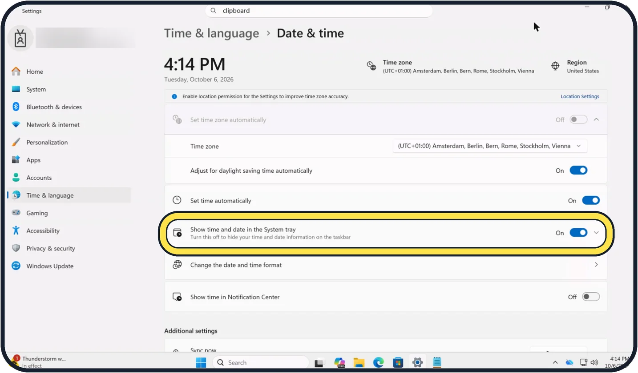Toggle Set time automatically switch
Image resolution: width=638 pixels, height=373 pixels.
click(591, 201)
